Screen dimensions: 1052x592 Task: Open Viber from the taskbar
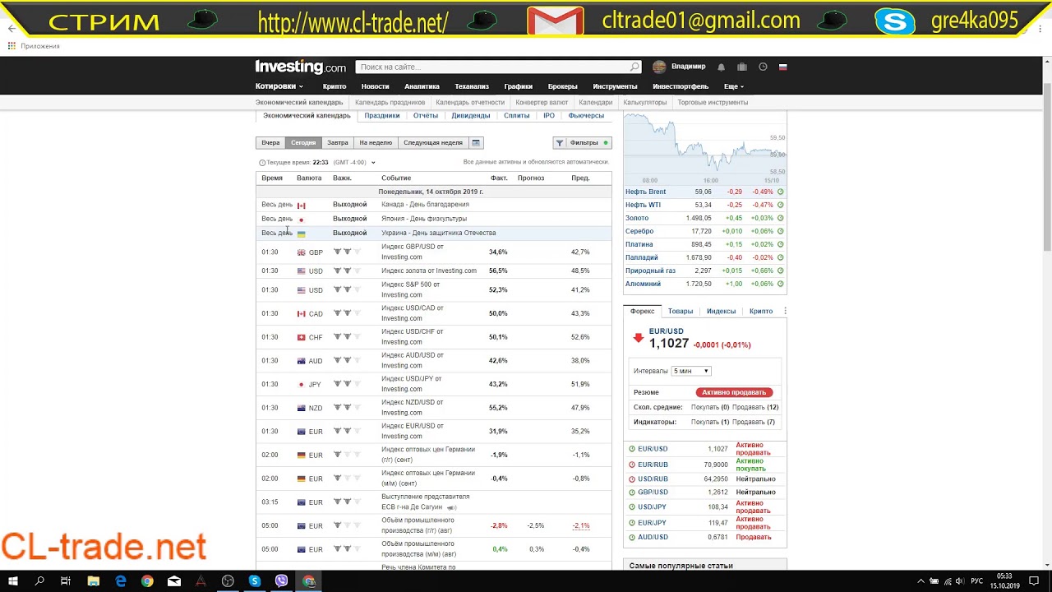(282, 581)
